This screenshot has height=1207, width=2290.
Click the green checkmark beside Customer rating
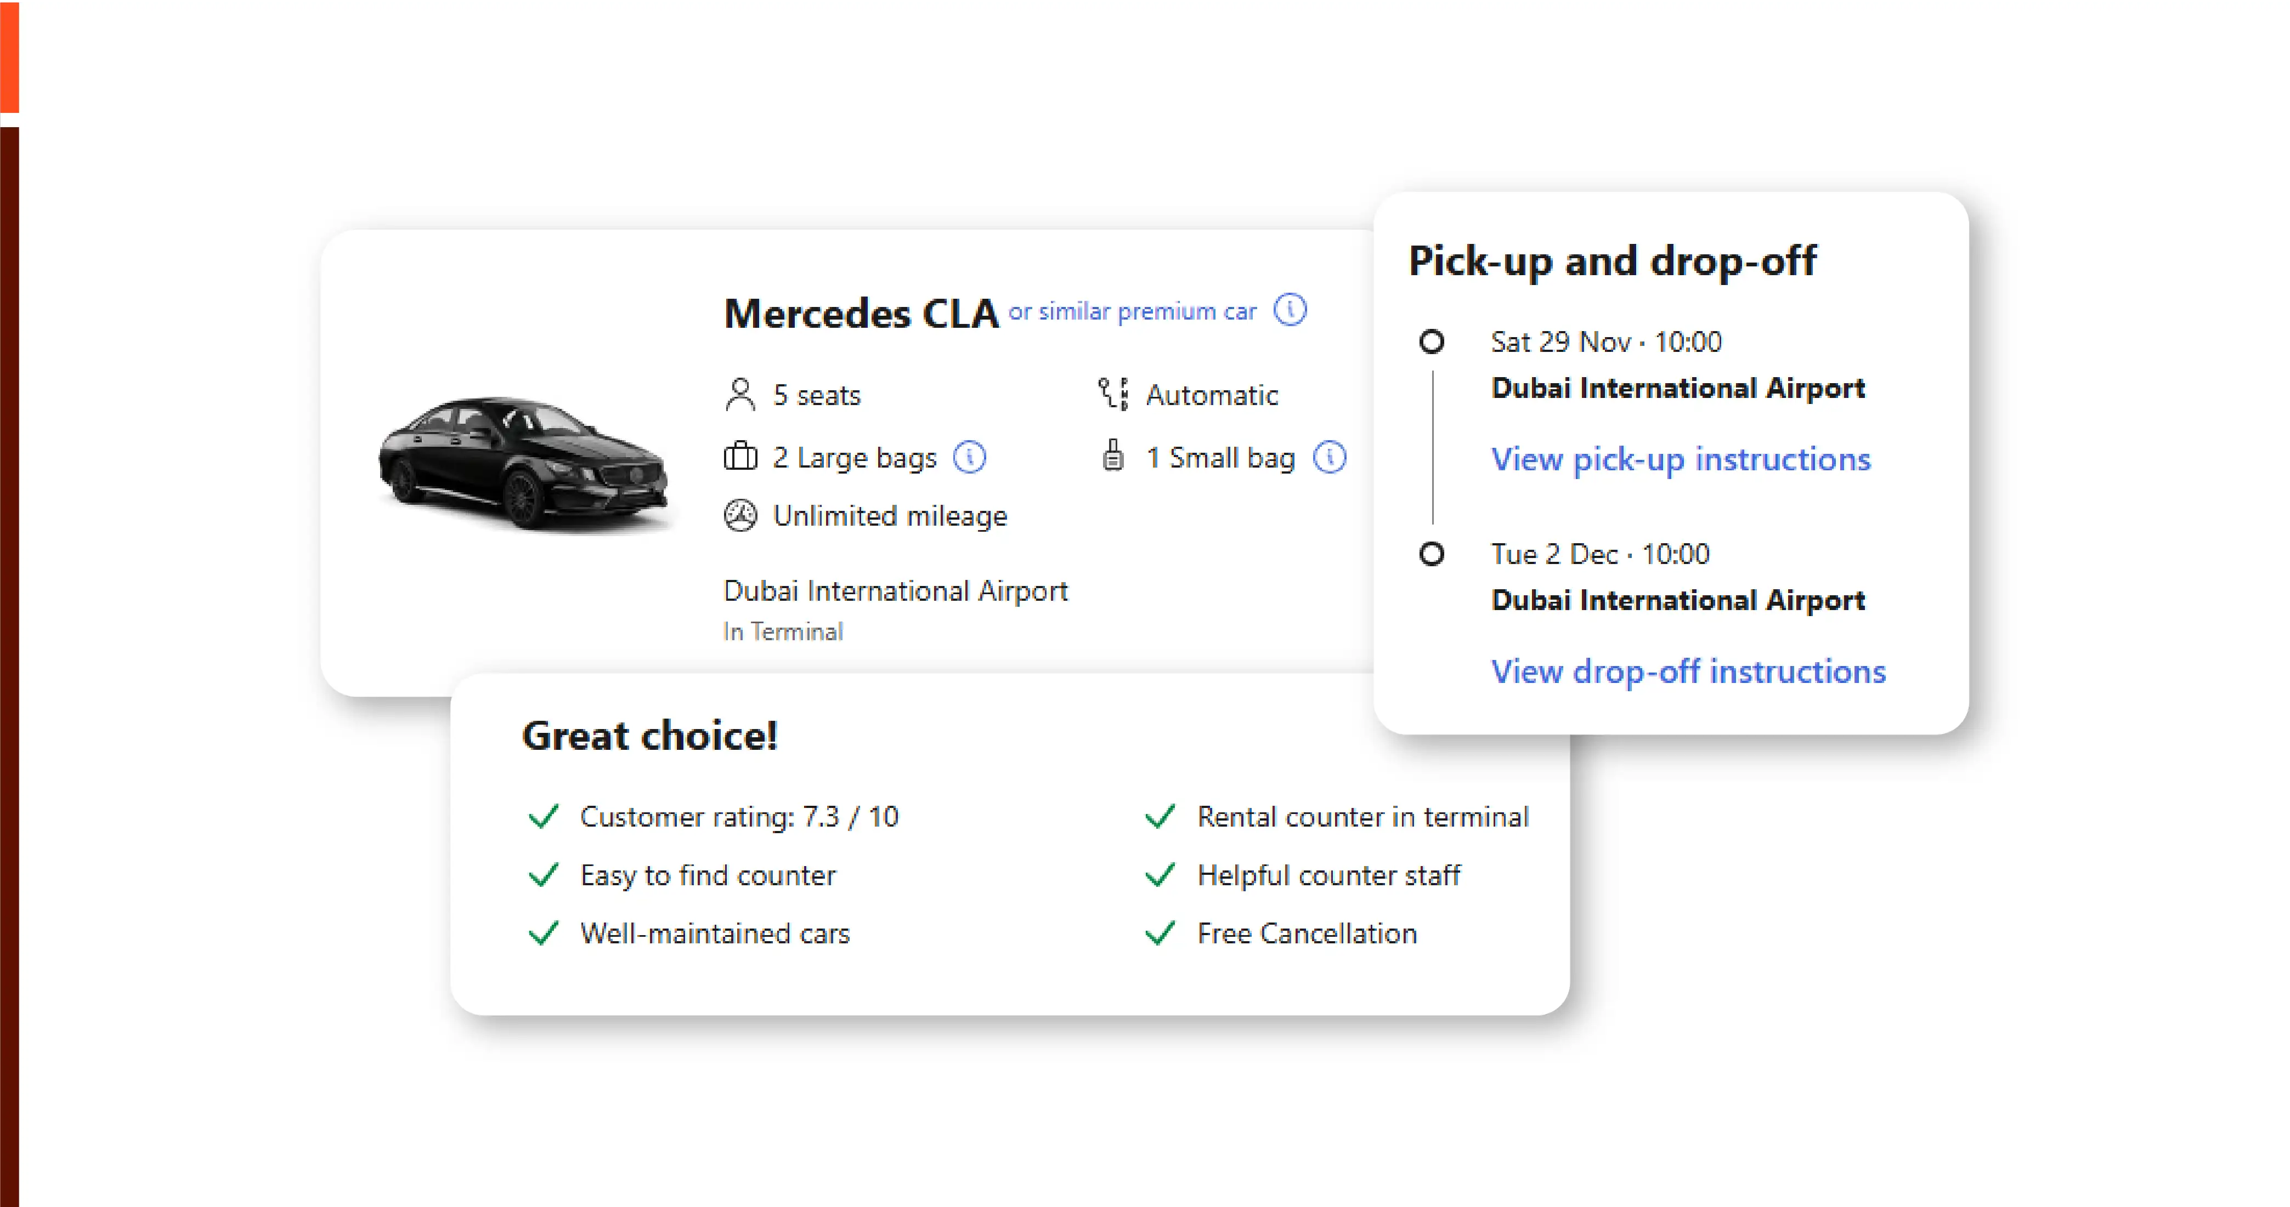tap(542, 815)
